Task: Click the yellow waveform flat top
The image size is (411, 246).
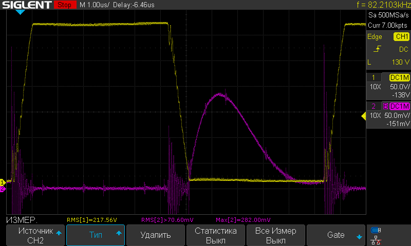Action: (x=100, y=24)
